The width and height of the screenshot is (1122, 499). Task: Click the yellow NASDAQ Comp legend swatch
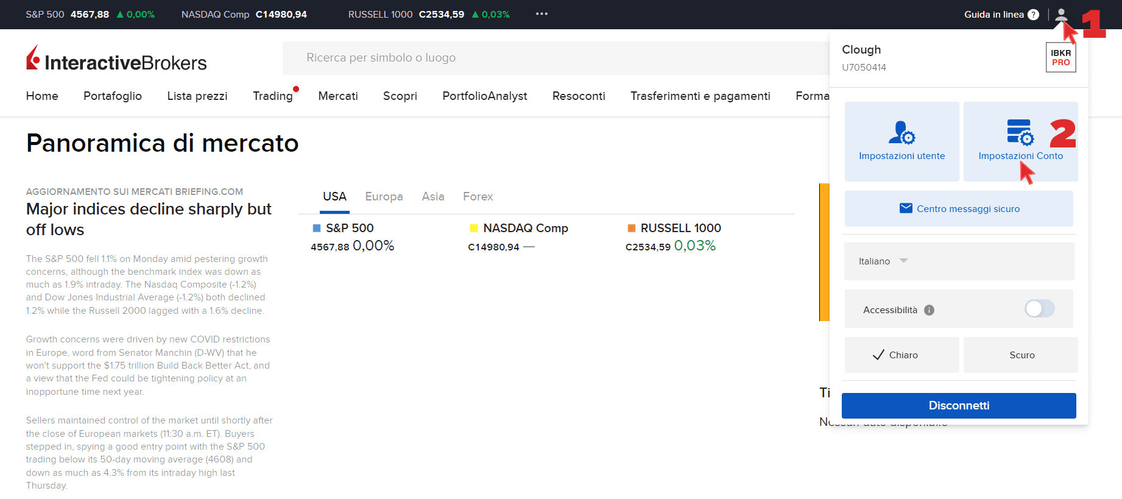(x=474, y=228)
